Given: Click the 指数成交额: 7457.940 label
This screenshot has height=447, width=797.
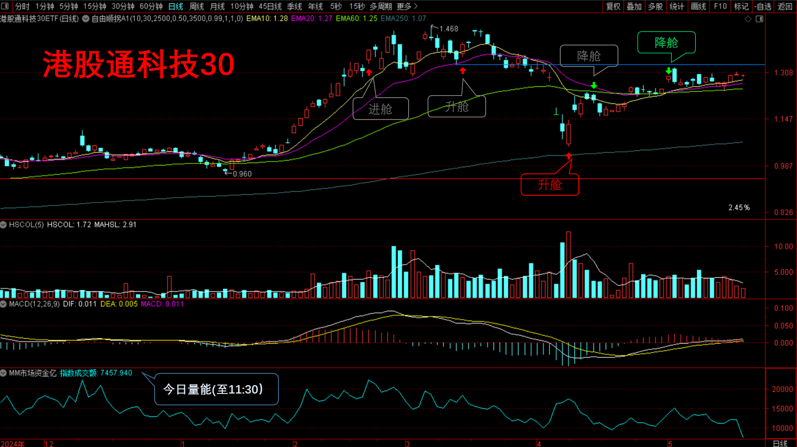Looking at the screenshot, I should (96, 373).
